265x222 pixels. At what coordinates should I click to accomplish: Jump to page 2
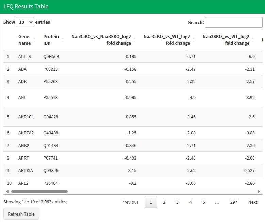pos(164,202)
